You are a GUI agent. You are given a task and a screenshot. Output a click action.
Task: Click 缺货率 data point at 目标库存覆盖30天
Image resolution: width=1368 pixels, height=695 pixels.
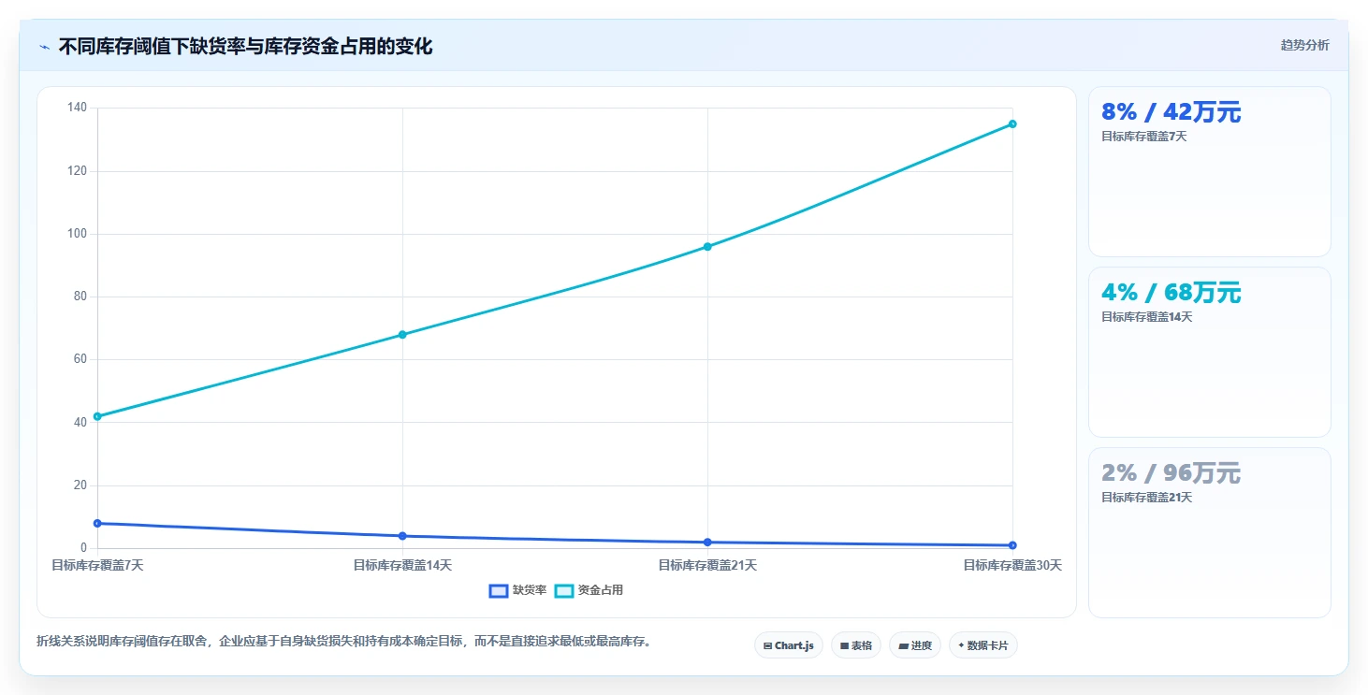[x=1012, y=545]
